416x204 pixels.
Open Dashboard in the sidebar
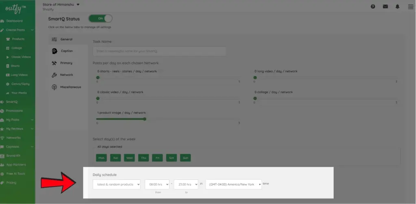tap(14, 21)
